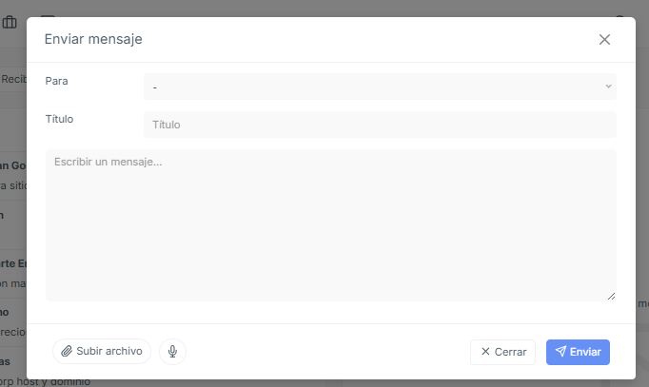Focus the Título text input
This screenshot has width=649, height=387.
click(x=380, y=125)
